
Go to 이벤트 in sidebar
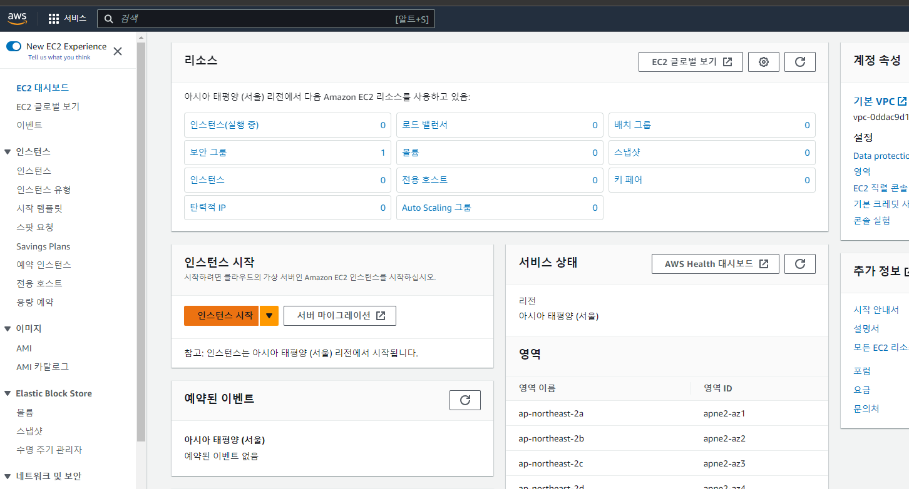tap(29, 125)
